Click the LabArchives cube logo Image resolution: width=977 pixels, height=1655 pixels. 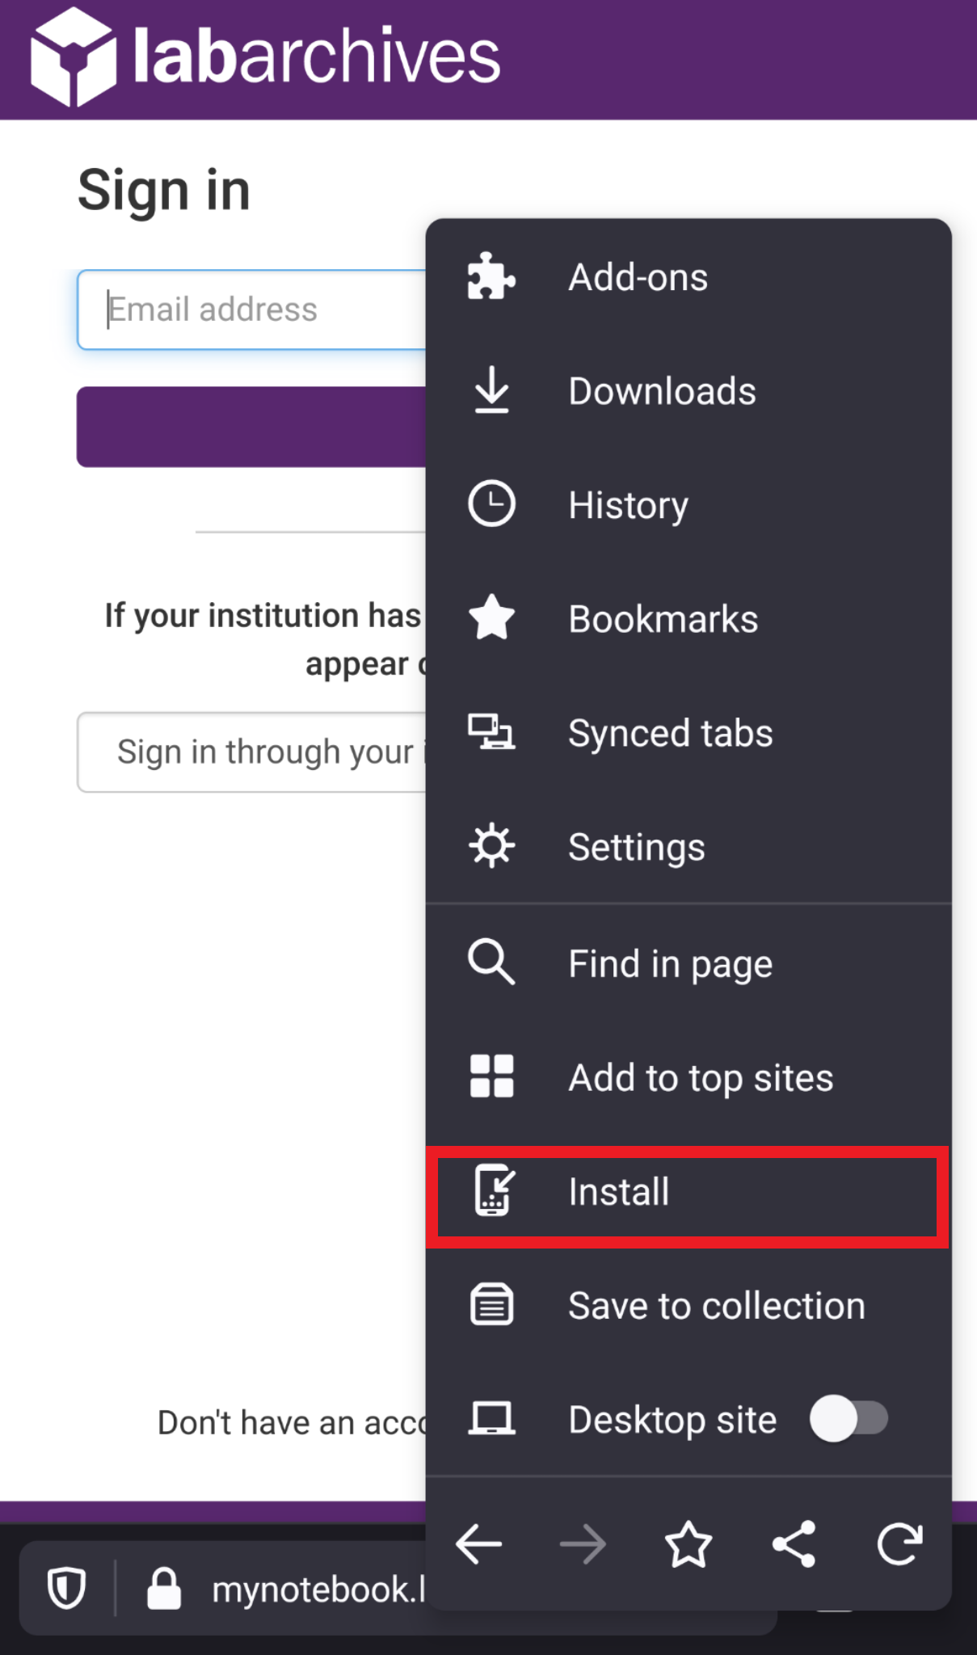(x=73, y=57)
